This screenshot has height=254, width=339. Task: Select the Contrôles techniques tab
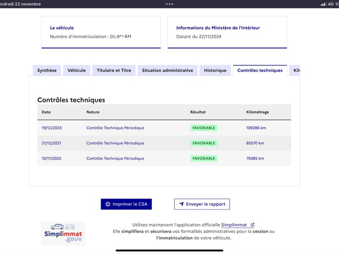260,70
